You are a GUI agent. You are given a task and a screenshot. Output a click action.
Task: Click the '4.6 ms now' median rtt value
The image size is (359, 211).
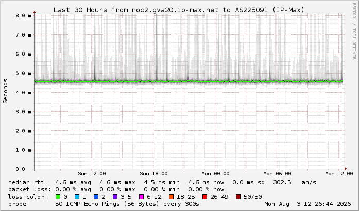[x=207, y=182]
